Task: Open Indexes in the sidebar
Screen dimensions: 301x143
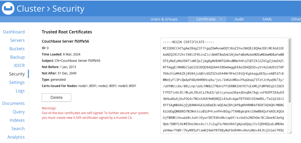Action: click(17, 120)
